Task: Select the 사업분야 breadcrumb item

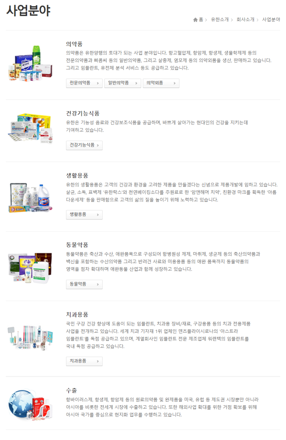Action: coord(271,20)
